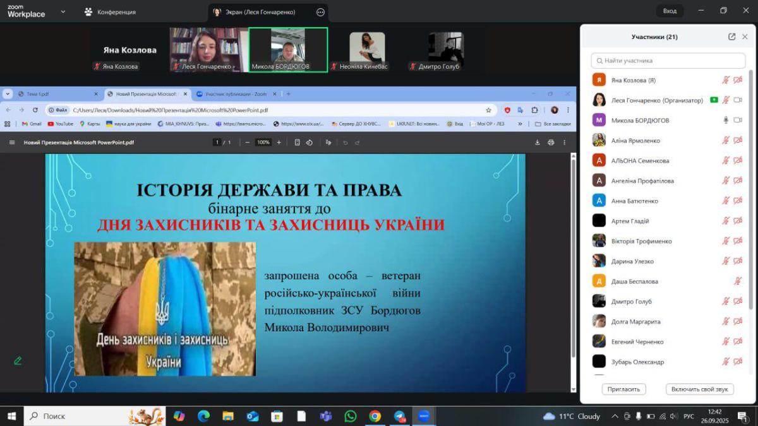
Task: Click the Найти участника search field
Action: point(668,61)
